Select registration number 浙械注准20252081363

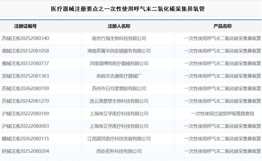click(x=26, y=76)
